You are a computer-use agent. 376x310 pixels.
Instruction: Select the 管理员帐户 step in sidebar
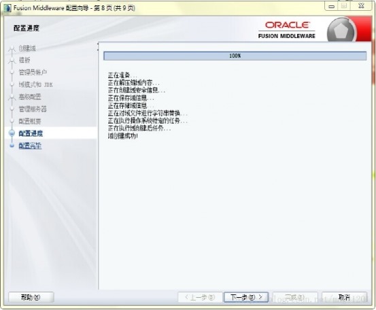pos(33,72)
